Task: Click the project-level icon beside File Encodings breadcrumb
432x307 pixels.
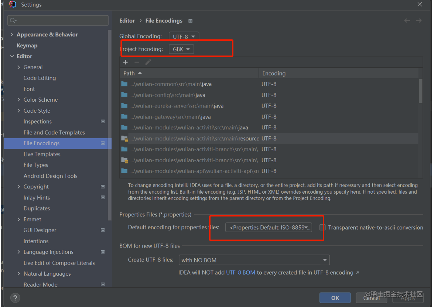Action: pos(190,21)
